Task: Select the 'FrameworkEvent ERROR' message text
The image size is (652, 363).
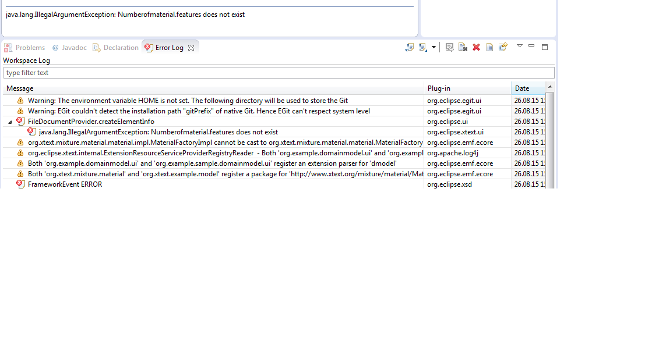Action: 65,184
